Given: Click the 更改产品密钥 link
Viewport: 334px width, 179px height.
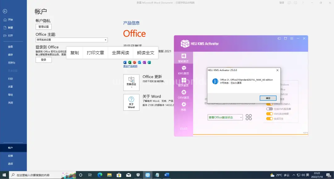Looking at the screenshot, I should click(x=130, y=66).
